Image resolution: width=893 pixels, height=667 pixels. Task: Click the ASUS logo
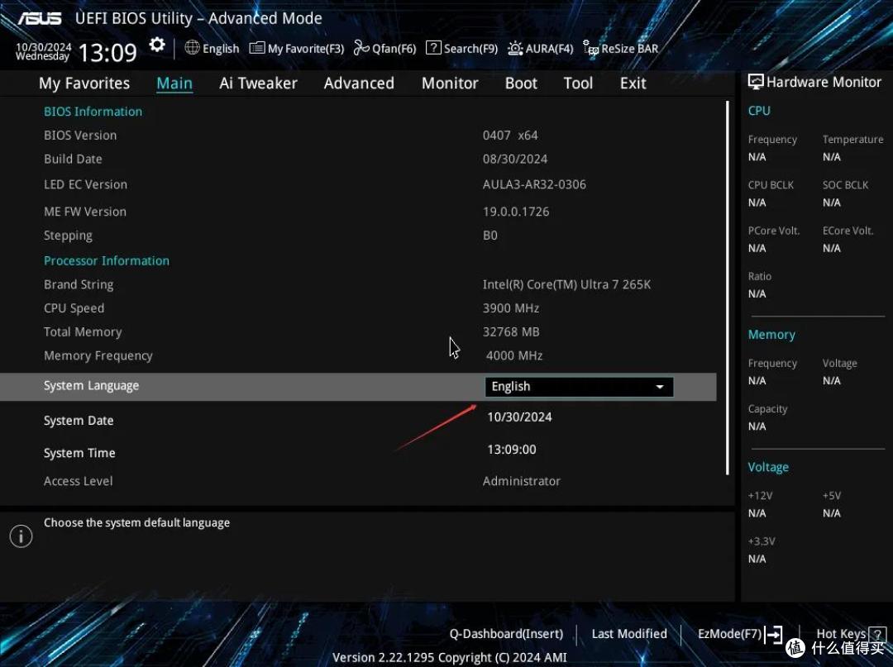click(40, 18)
